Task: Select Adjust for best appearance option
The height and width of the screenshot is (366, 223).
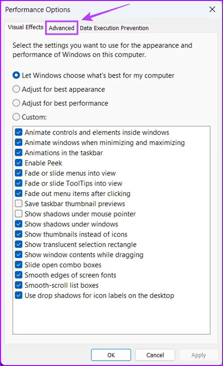Action: tap(16, 89)
